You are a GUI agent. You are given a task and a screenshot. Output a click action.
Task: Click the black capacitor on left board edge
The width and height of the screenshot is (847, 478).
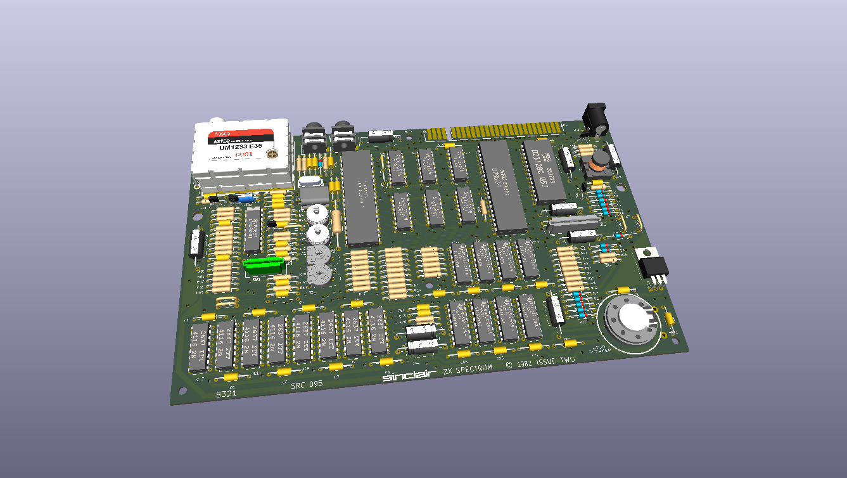(x=196, y=243)
